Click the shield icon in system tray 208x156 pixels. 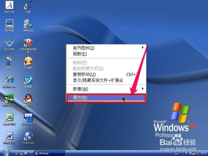click(x=190, y=153)
